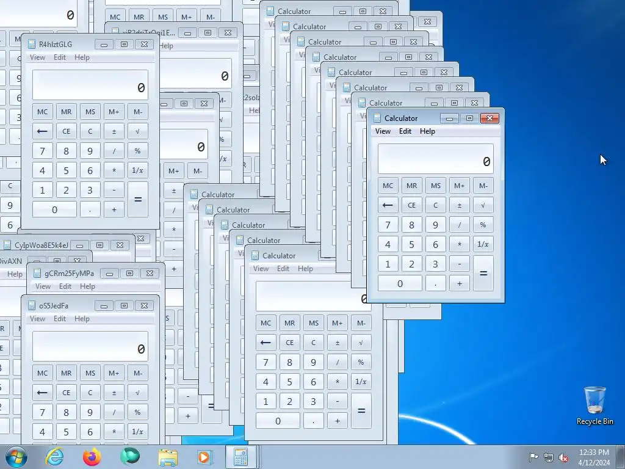This screenshot has height=469, width=625.
Task: Open Windows Explorer folder on taskbar
Action: click(x=168, y=457)
